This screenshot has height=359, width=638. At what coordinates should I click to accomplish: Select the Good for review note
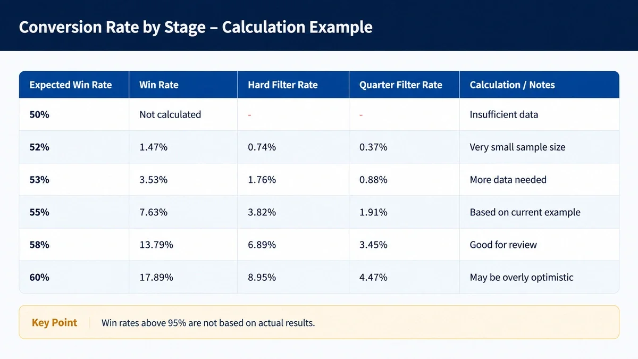pyautogui.click(x=503, y=245)
